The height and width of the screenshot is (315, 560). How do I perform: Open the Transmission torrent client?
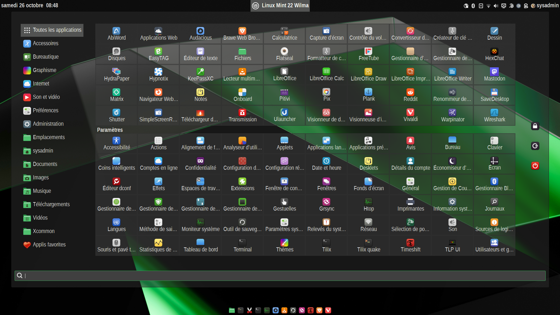[x=242, y=116]
